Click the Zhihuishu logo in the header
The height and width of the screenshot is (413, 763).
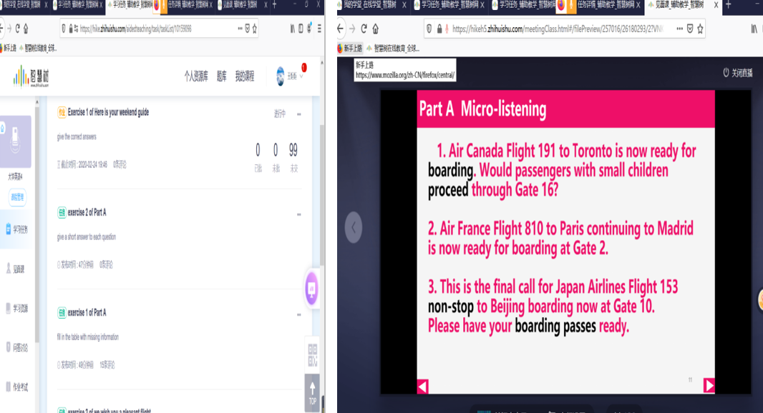31,76
